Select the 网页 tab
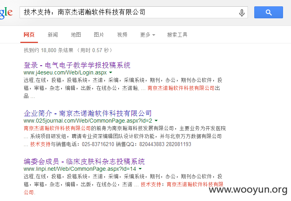Viewport: 291px width, 201px height. click(29, 35)
